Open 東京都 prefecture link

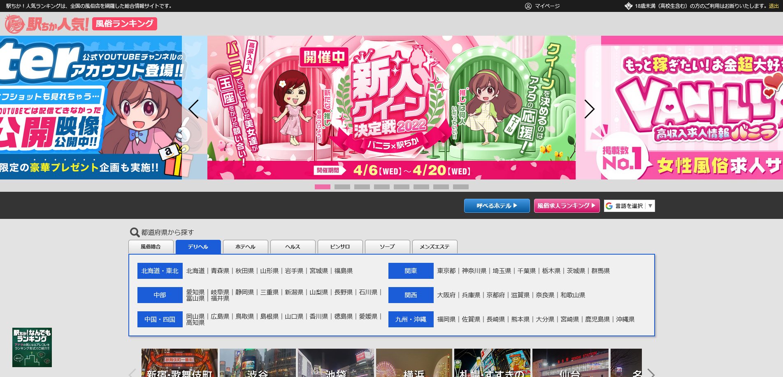click(x=446, y=271)
